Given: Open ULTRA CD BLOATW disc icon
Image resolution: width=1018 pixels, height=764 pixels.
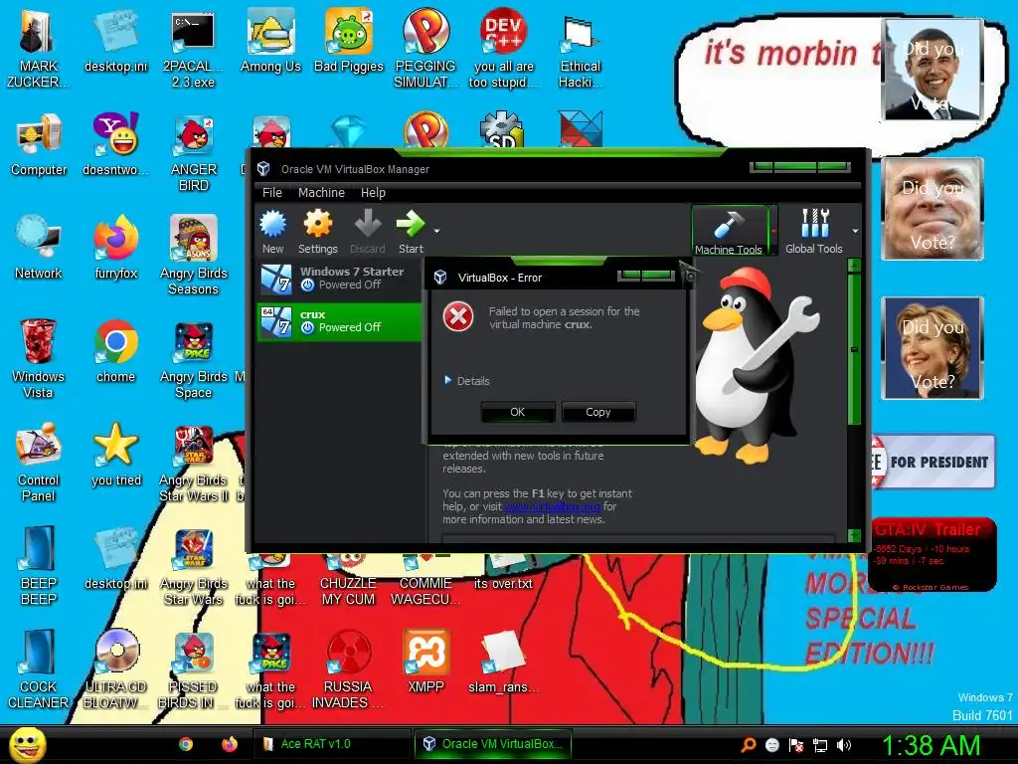Looking at the screenshot, I should coord(115,669).
